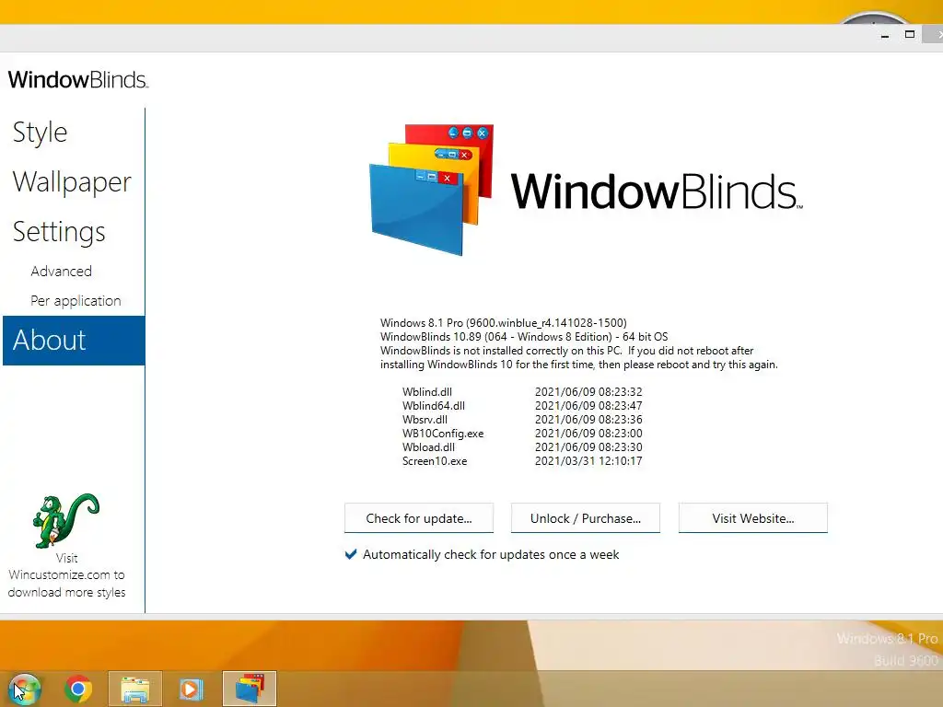Open the Wallpaper section
The width and height of the screenshot is (943, 707).
click(x=72, y=182)
